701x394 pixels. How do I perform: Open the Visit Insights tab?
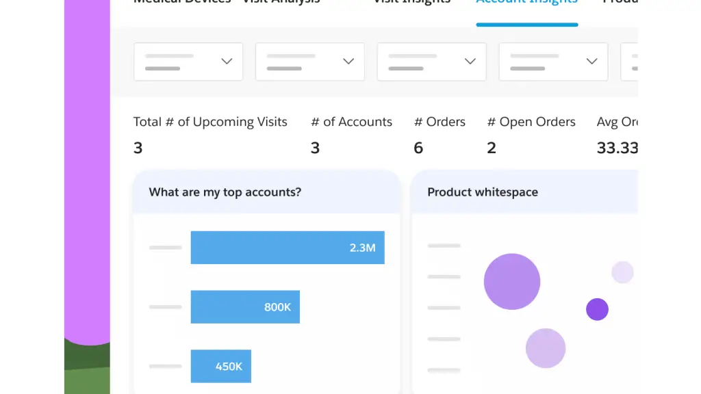(411, 2)
